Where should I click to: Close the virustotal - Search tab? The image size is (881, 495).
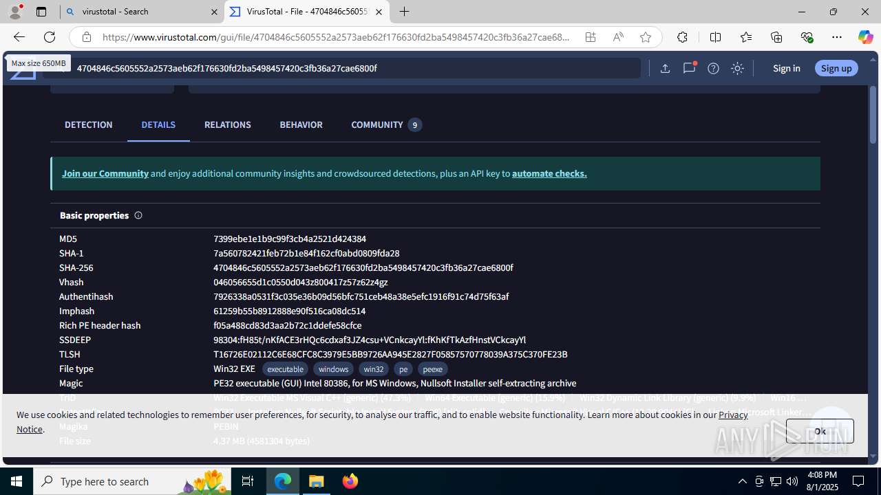tap(213, 12)
